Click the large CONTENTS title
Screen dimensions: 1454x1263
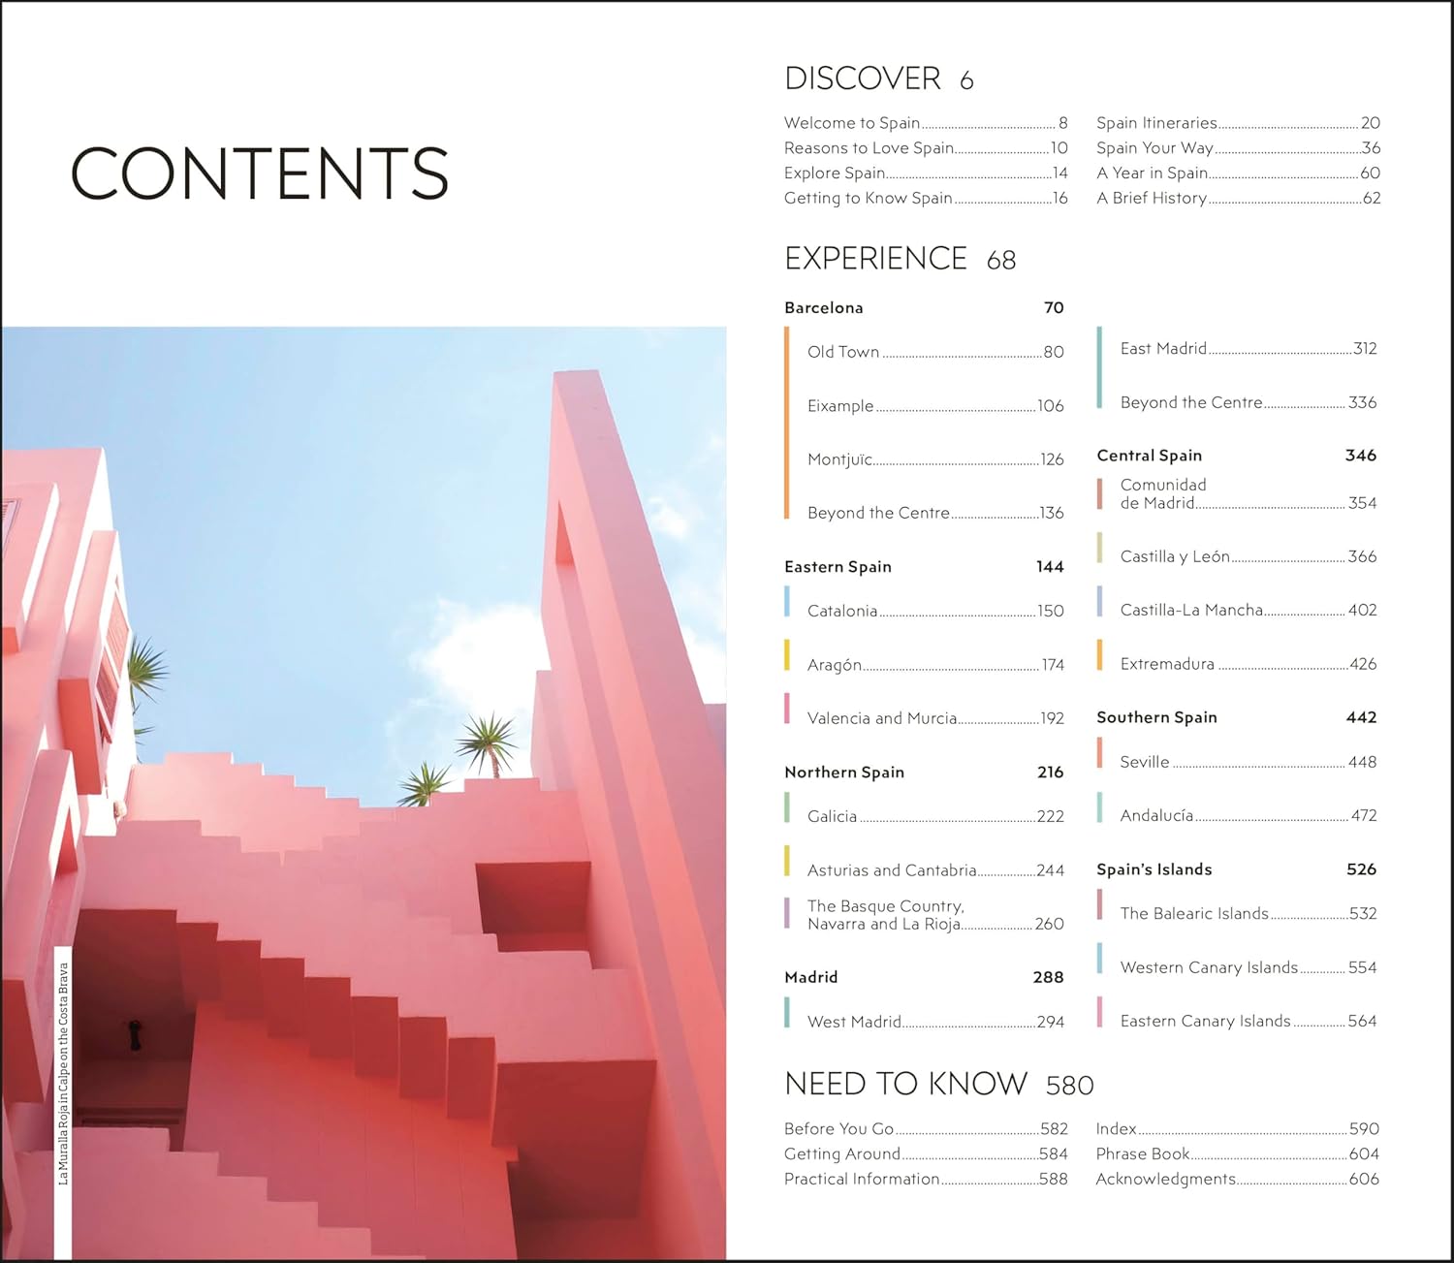(259, 174)
